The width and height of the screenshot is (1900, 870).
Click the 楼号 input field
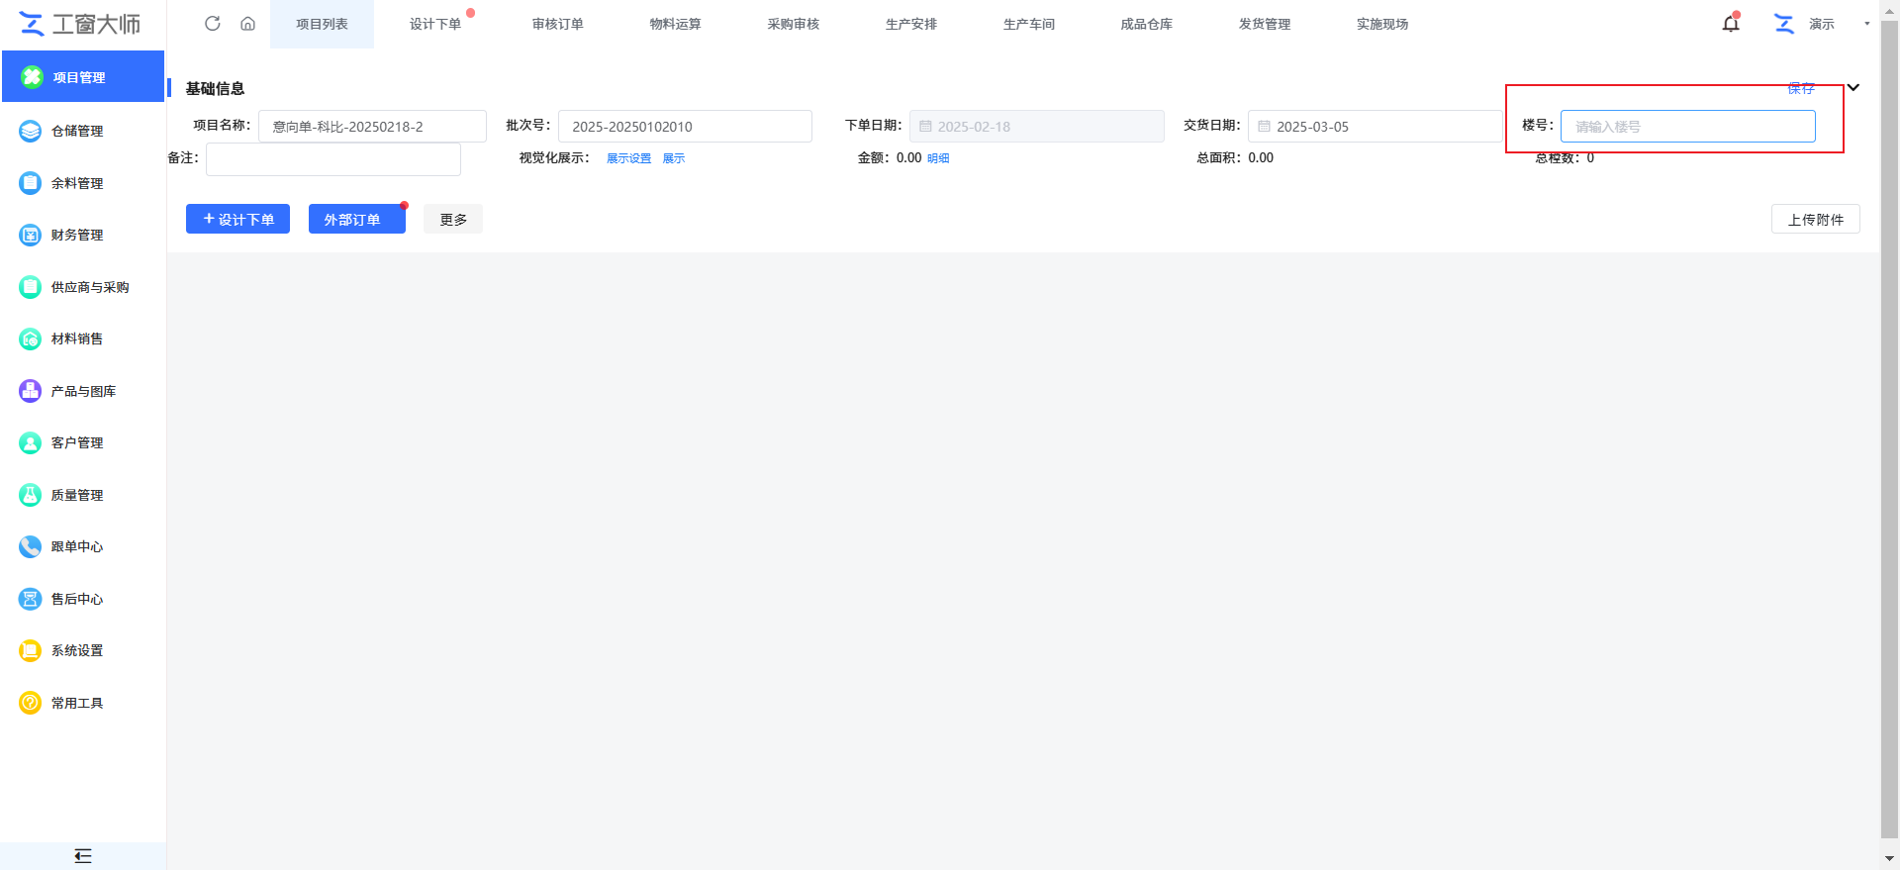(1687, 127)
